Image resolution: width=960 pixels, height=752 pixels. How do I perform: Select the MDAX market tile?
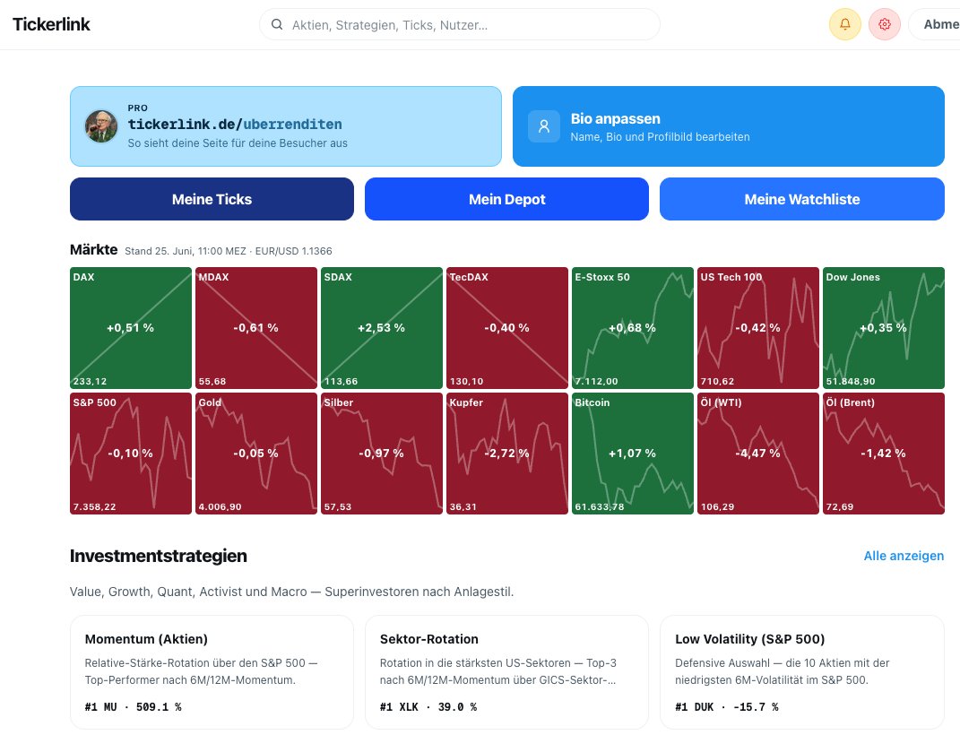pos(256,328)
